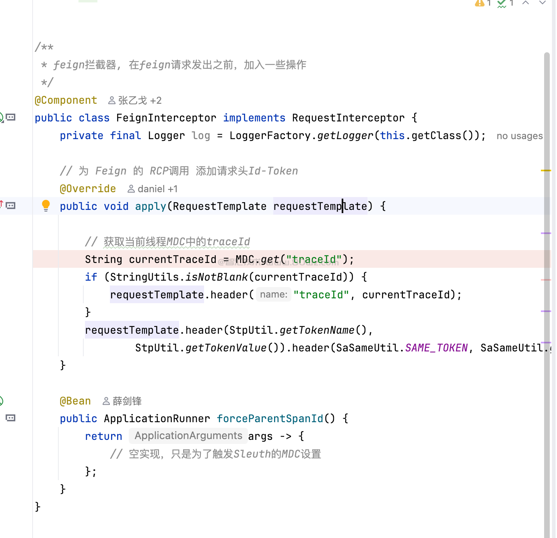Click Spring bean gutter icon next to @Bean
Screen dimensions: 557x538
tap(1, 400)
